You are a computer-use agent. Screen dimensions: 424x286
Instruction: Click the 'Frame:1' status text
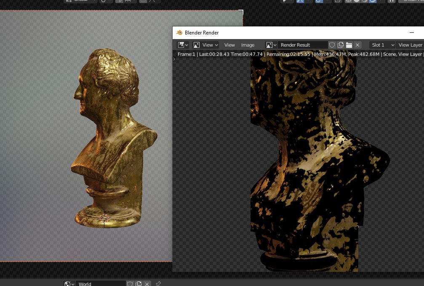click(x=186, y=54)
